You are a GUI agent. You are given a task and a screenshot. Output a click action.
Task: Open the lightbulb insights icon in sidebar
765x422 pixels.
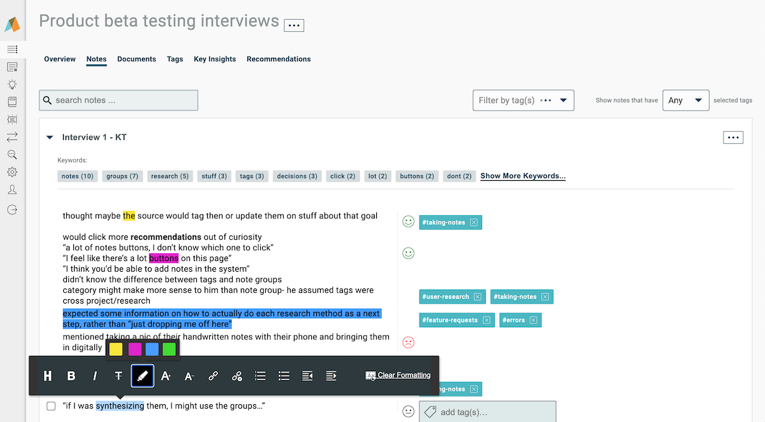click(12, 84)
